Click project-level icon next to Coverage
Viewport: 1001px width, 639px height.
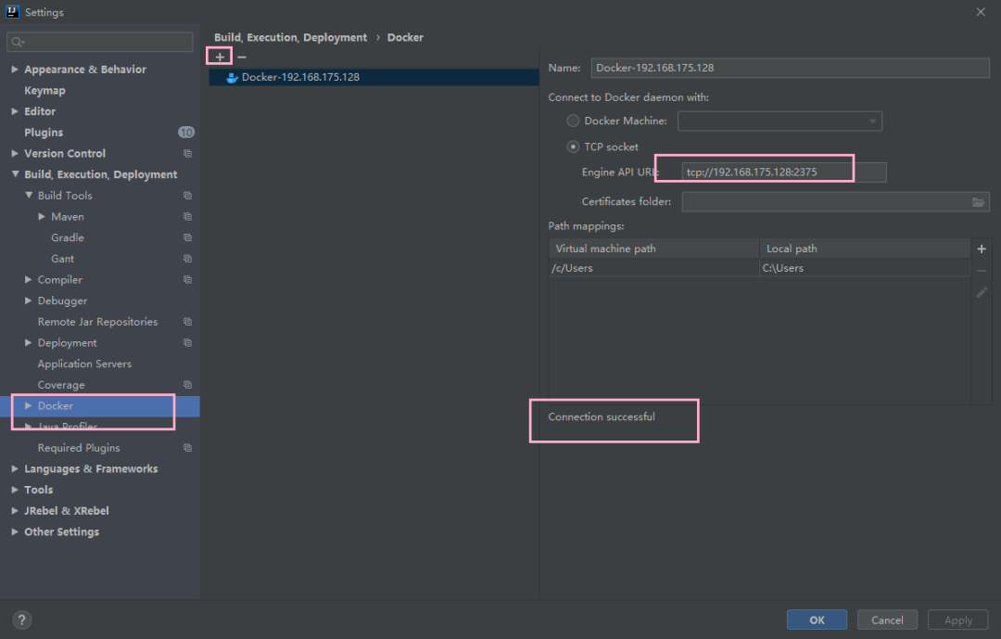tap(187, 385)
